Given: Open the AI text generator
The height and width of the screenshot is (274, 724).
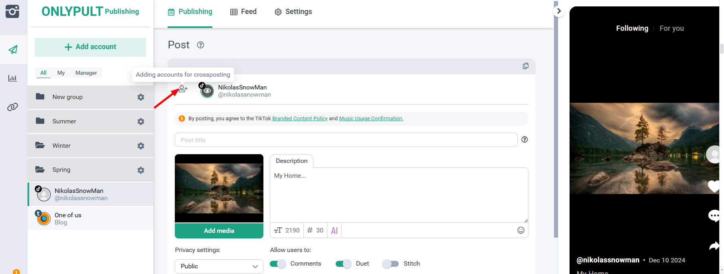Looking at the screenshot, I should point(334,230).
